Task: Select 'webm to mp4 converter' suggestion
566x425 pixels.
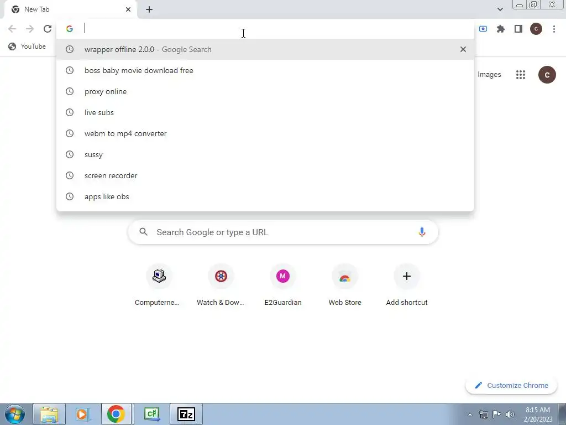Action: 265,133
